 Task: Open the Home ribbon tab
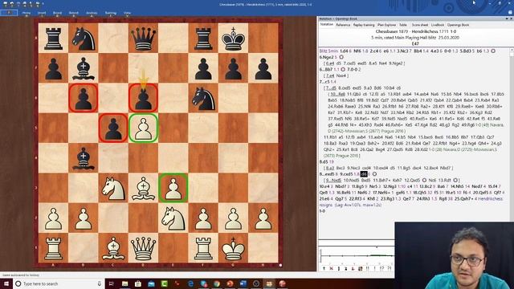(x=27, y=13)
